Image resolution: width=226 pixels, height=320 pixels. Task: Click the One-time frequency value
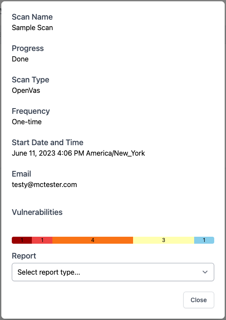[x=27, y=122]
